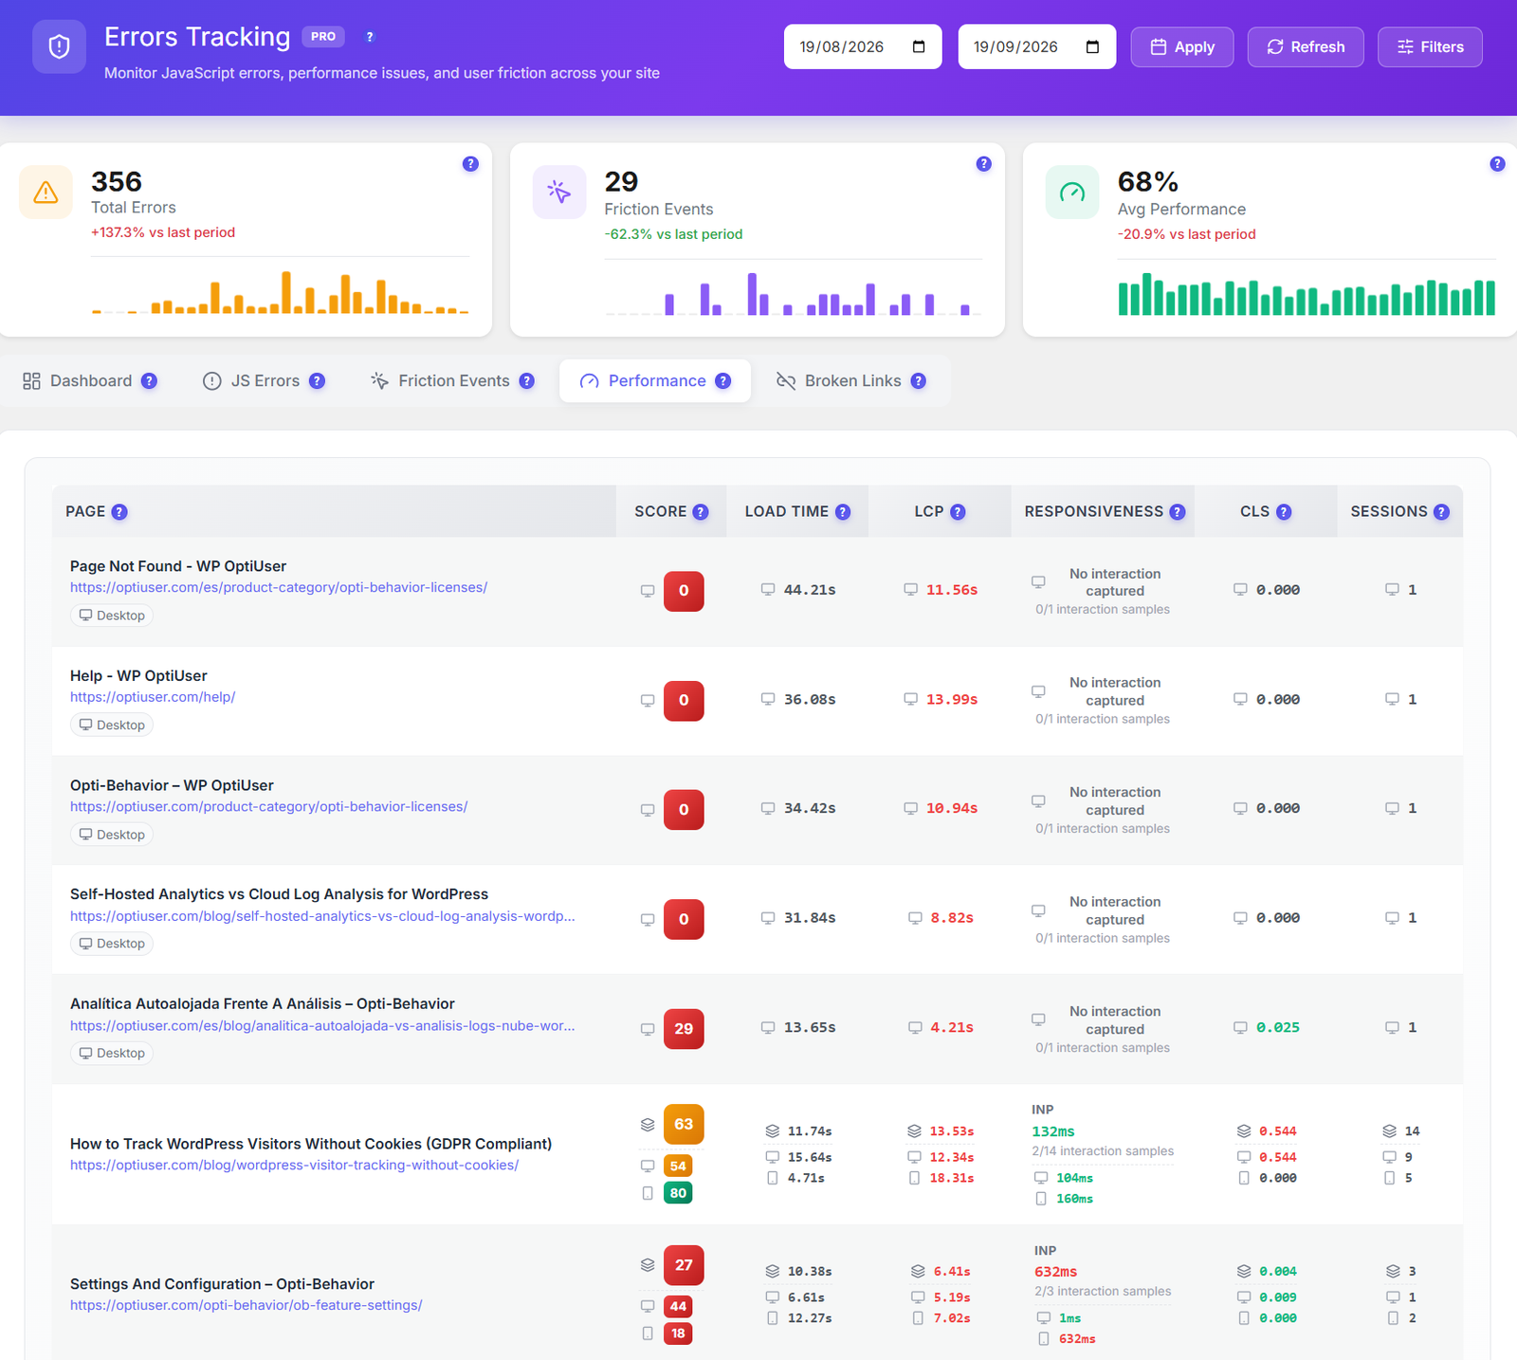Click help icon beside Dashboard tab
Viewport: 1517px width, 1360px height.
coord(149,381)
